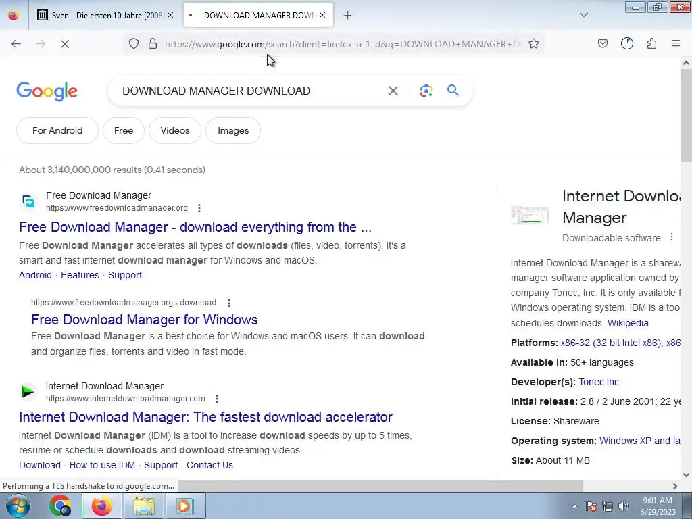Open x86-32 (32 bit Intel x86) platform link

point(611,343)
